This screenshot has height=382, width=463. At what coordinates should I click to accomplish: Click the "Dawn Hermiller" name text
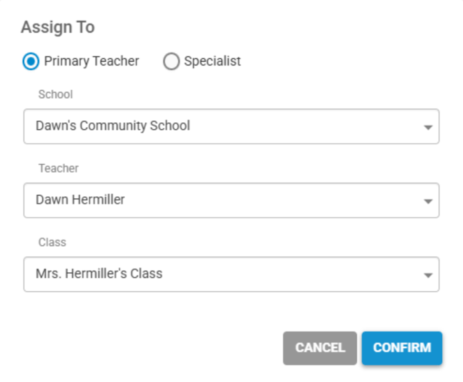click(80, 200)
